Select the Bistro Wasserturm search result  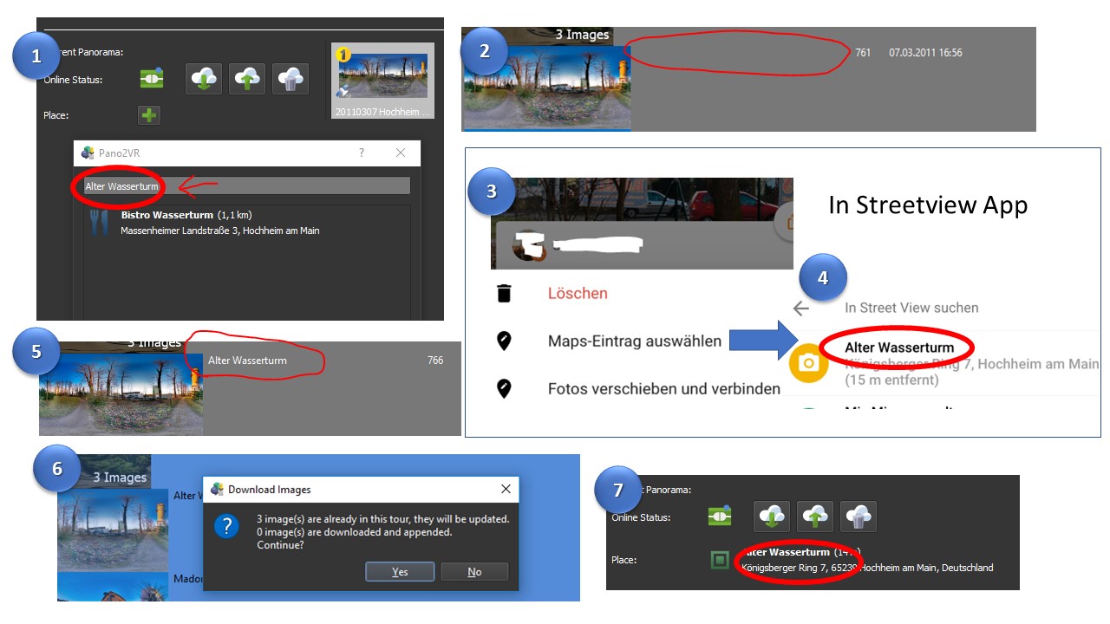(x=247, y=223)
